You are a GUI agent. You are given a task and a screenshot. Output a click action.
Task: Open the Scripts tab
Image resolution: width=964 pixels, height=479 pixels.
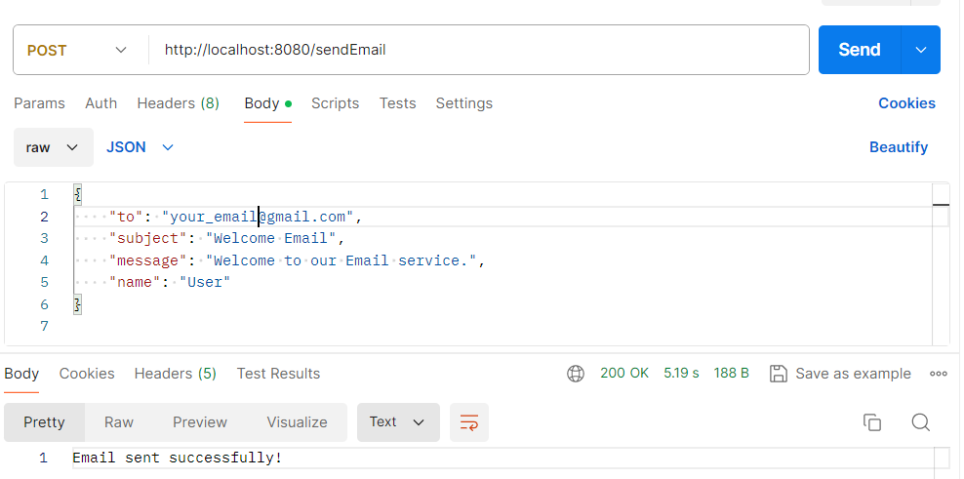pos(335,103)
